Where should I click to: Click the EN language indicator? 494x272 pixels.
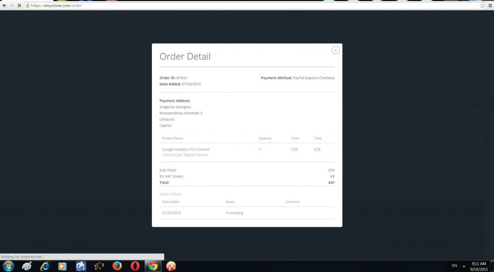click(x=454, y=266)
